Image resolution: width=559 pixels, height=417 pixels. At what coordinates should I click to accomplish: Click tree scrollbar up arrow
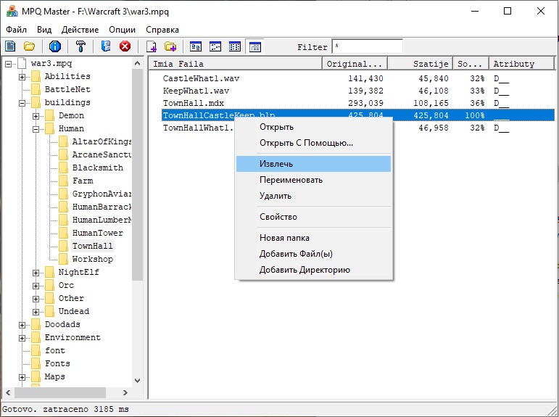137,63
